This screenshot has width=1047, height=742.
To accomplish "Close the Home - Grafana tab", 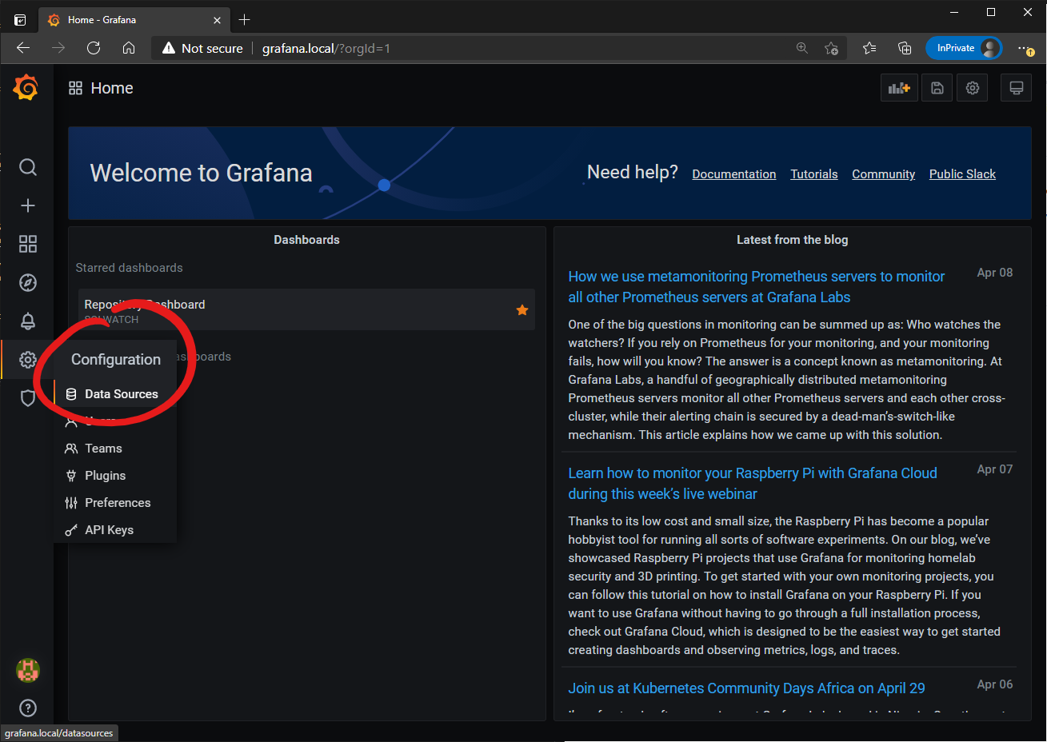I will point(218,20).
